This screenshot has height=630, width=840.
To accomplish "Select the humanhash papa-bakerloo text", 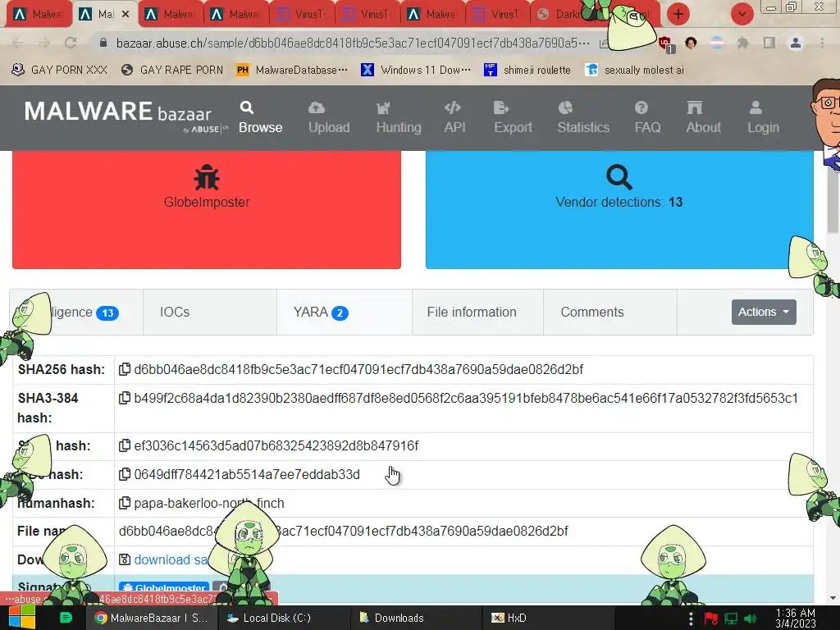I will (209, 503).
